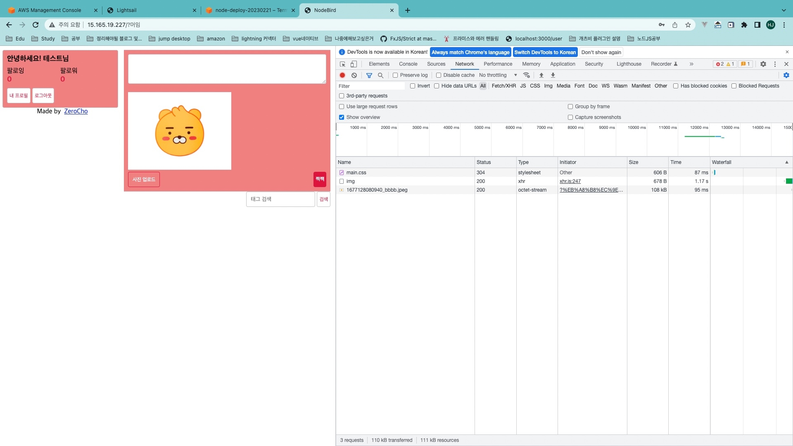Open network conditions wifi icon
The width and height of the screenshot is (793, 446).
pyautogui.click(x=526, y=75)
